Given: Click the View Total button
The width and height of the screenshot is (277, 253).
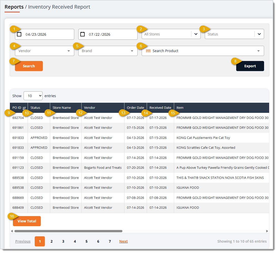Looking at the screenshot, I should pos(27,221).
